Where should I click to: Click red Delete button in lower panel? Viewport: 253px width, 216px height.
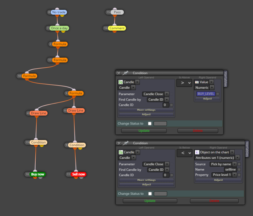pyautogui.click(x=214, y=201)
